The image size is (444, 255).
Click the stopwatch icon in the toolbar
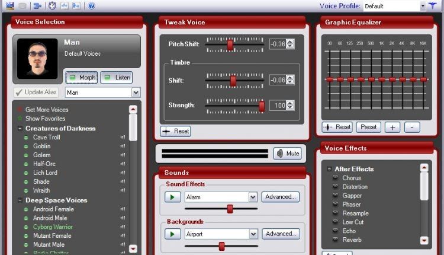point(52,6)
